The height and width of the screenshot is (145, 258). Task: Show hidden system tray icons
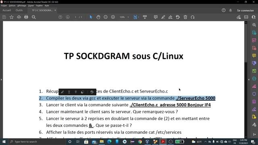(206, 142)
